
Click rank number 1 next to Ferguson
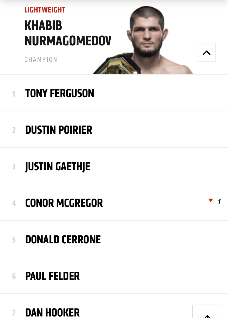click(14, 94)
